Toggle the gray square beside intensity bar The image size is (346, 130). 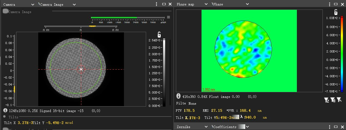tap(168, 17)
